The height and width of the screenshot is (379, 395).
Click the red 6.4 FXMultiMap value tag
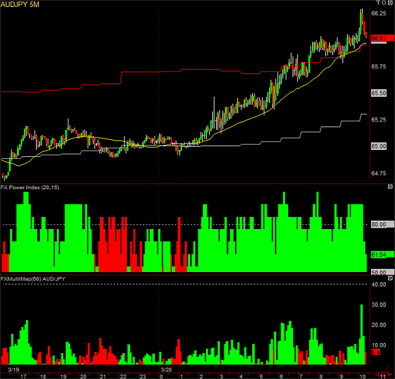tap(375, 352)
